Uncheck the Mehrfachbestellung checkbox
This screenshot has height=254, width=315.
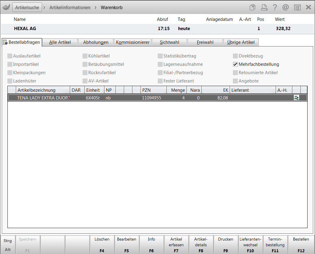tap(236, 64)
